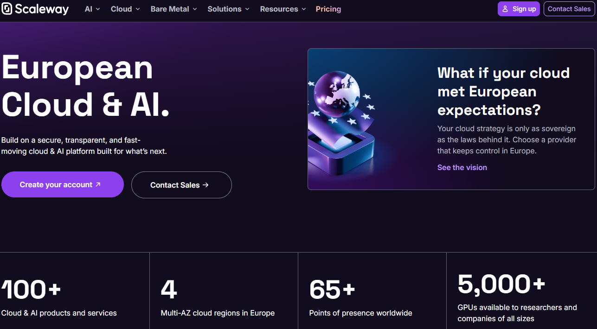
Task: Click the 65+ statistic number
Action: coord(332,290)
